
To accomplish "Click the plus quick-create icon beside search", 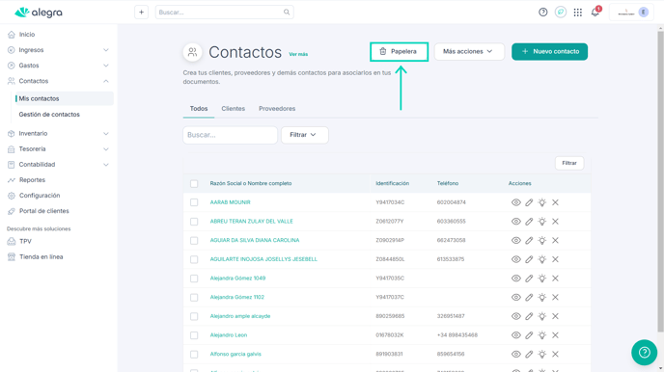I will pyautogui.click(x=142, y=13).
